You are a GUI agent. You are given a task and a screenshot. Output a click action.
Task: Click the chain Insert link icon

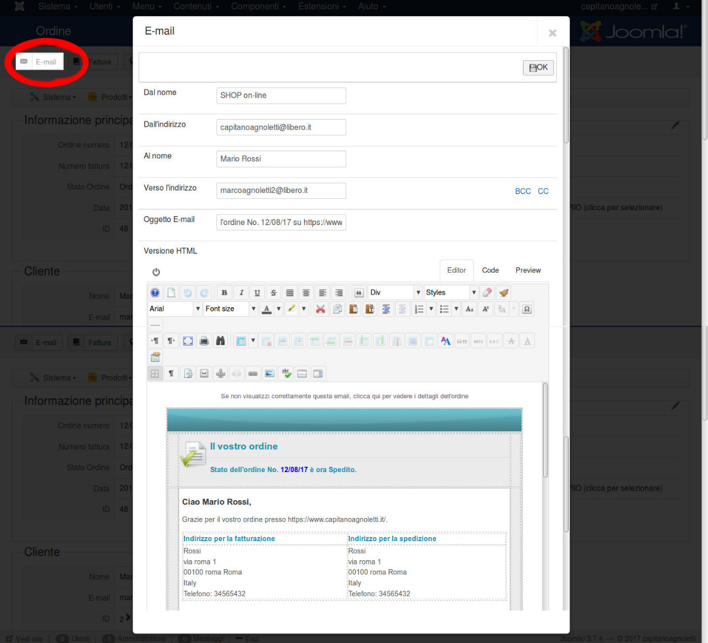pos(253,374)
